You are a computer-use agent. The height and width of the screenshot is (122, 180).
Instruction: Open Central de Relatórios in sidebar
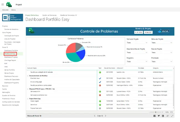coord(11,29)
